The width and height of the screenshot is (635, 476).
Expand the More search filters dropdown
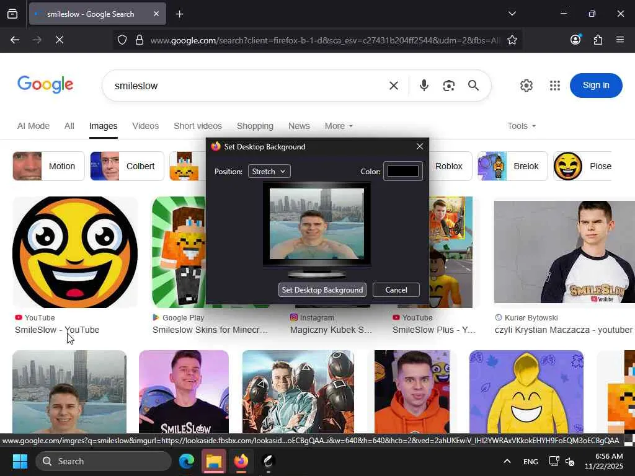click(x=339, y=126)
